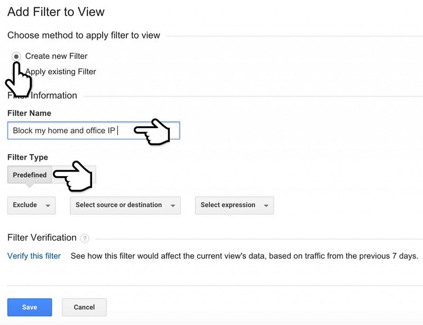This screenshot has height=325, width=423.
Task: Click the hand pointer pointing at Filter Name
Action: point(152,132)
